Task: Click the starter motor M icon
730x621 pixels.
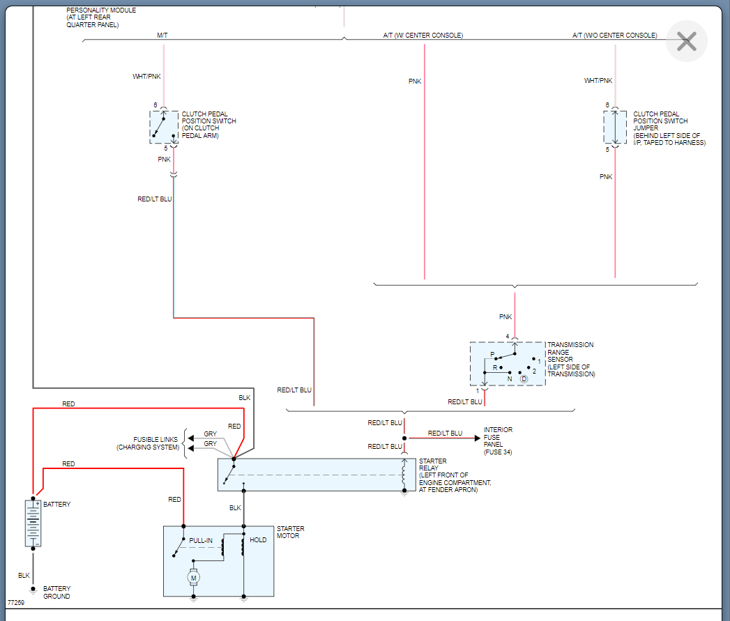Action: point(192,578)
